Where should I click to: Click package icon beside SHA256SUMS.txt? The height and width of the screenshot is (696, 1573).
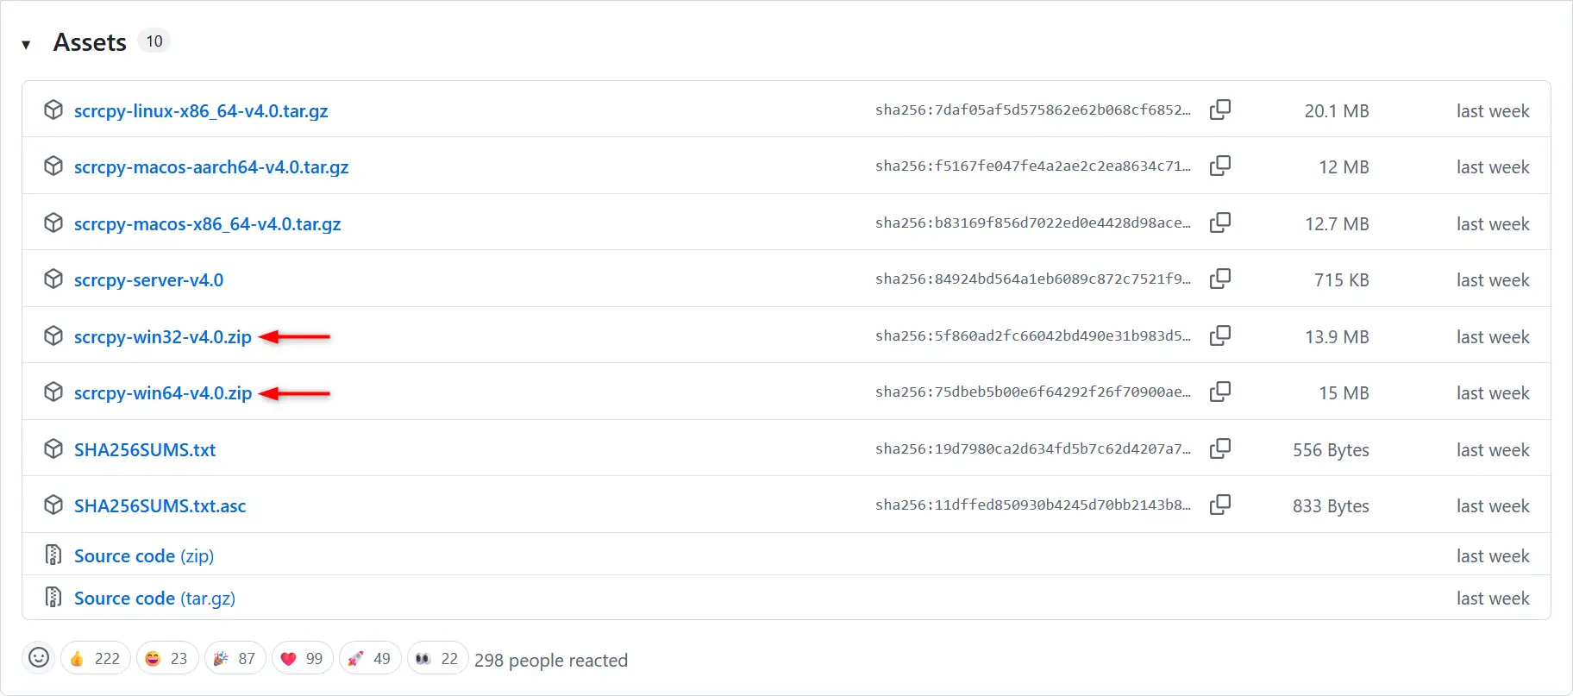point(53,448)
